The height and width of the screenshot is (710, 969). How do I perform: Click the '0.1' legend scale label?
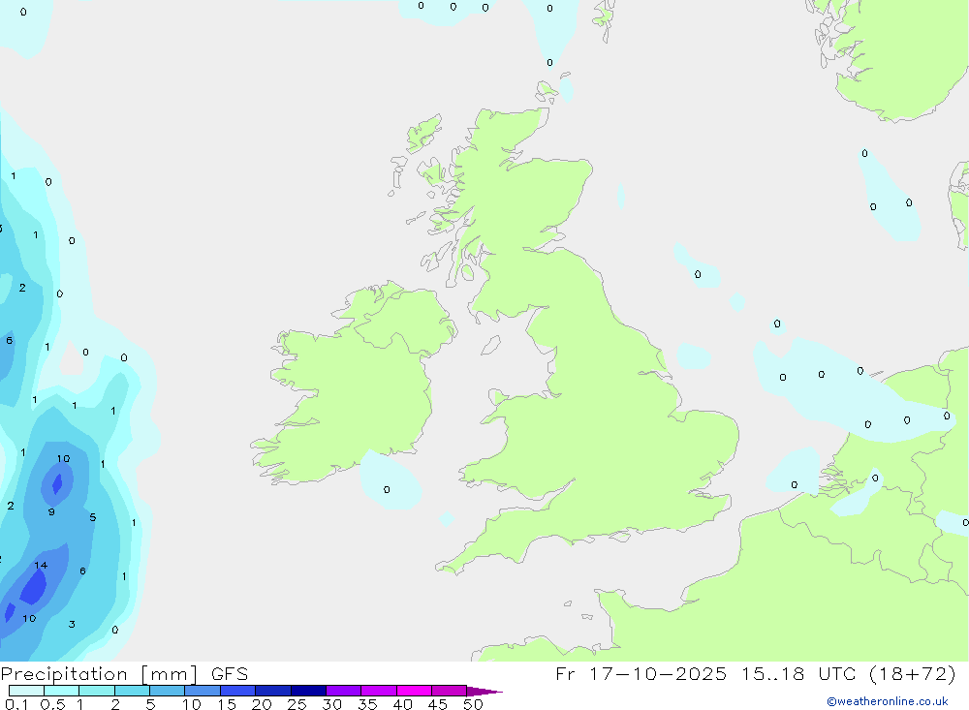tap(16, 704)
